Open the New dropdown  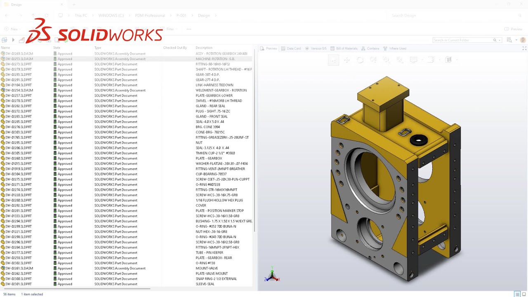click(x=13, y=29)
